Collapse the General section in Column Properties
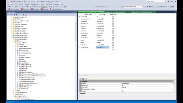The height and width of the screenshot is (103, 183). tap(80, 81)
